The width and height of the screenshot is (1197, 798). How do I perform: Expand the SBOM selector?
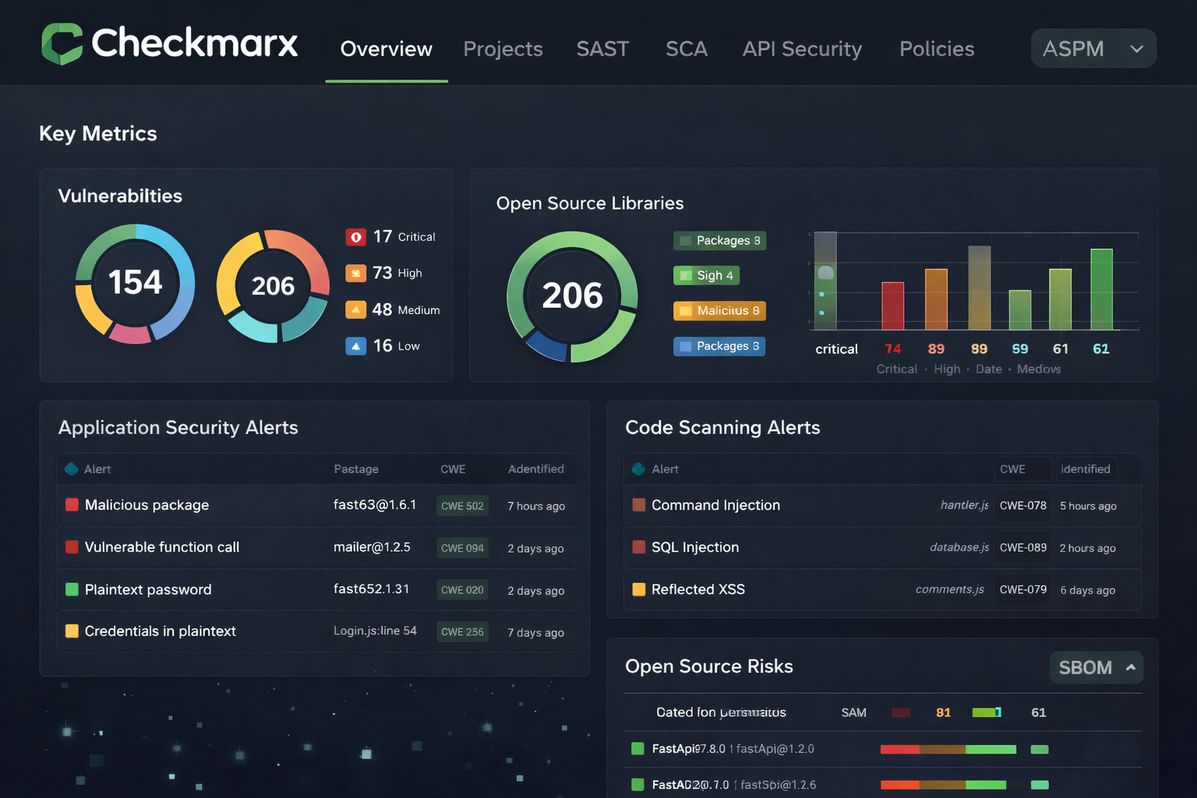1096,667
